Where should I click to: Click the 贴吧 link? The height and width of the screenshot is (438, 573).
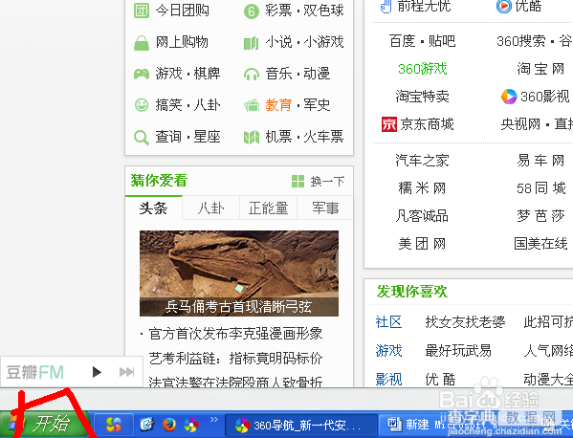442,41
